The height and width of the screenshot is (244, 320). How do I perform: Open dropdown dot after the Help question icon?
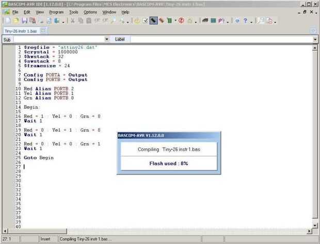pyautogui.click(x=251, y=22)
